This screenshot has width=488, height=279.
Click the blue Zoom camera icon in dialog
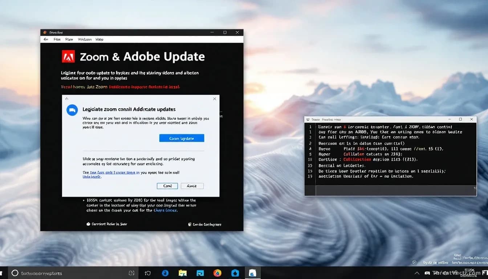72,110
